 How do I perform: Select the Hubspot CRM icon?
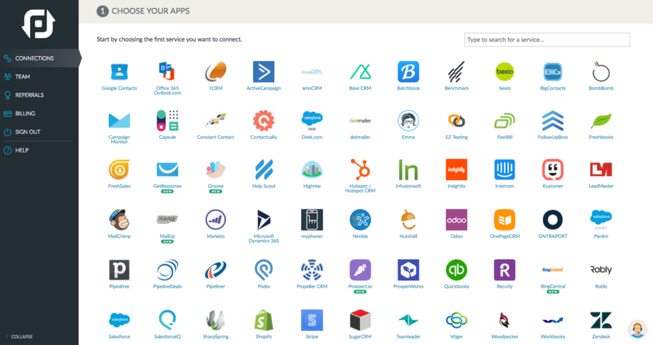pos(360,170)
